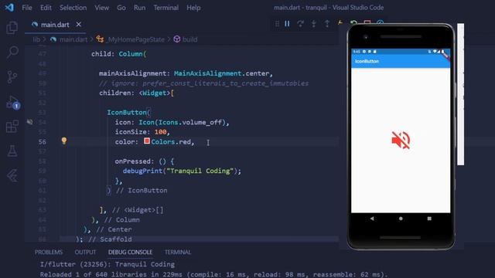Open the Source Control view
The height and width of the screenshot is (278, 495).
(12, 76)
